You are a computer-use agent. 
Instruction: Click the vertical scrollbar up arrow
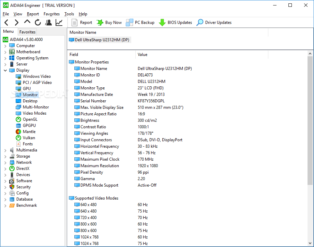coord(310,54)
